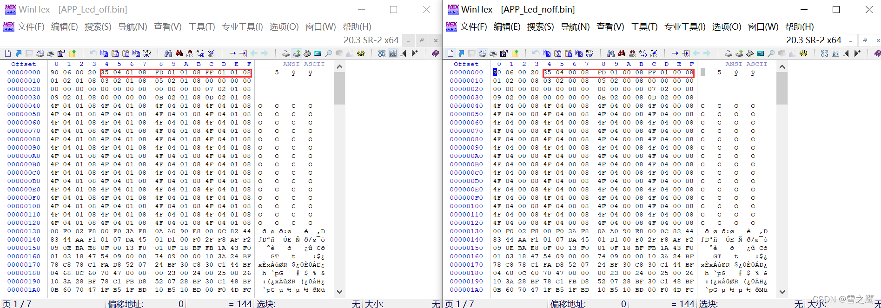Open 文件(F) menu in APP_Led_off.bin window
881x308 pixels.
(x=31, y=26)
